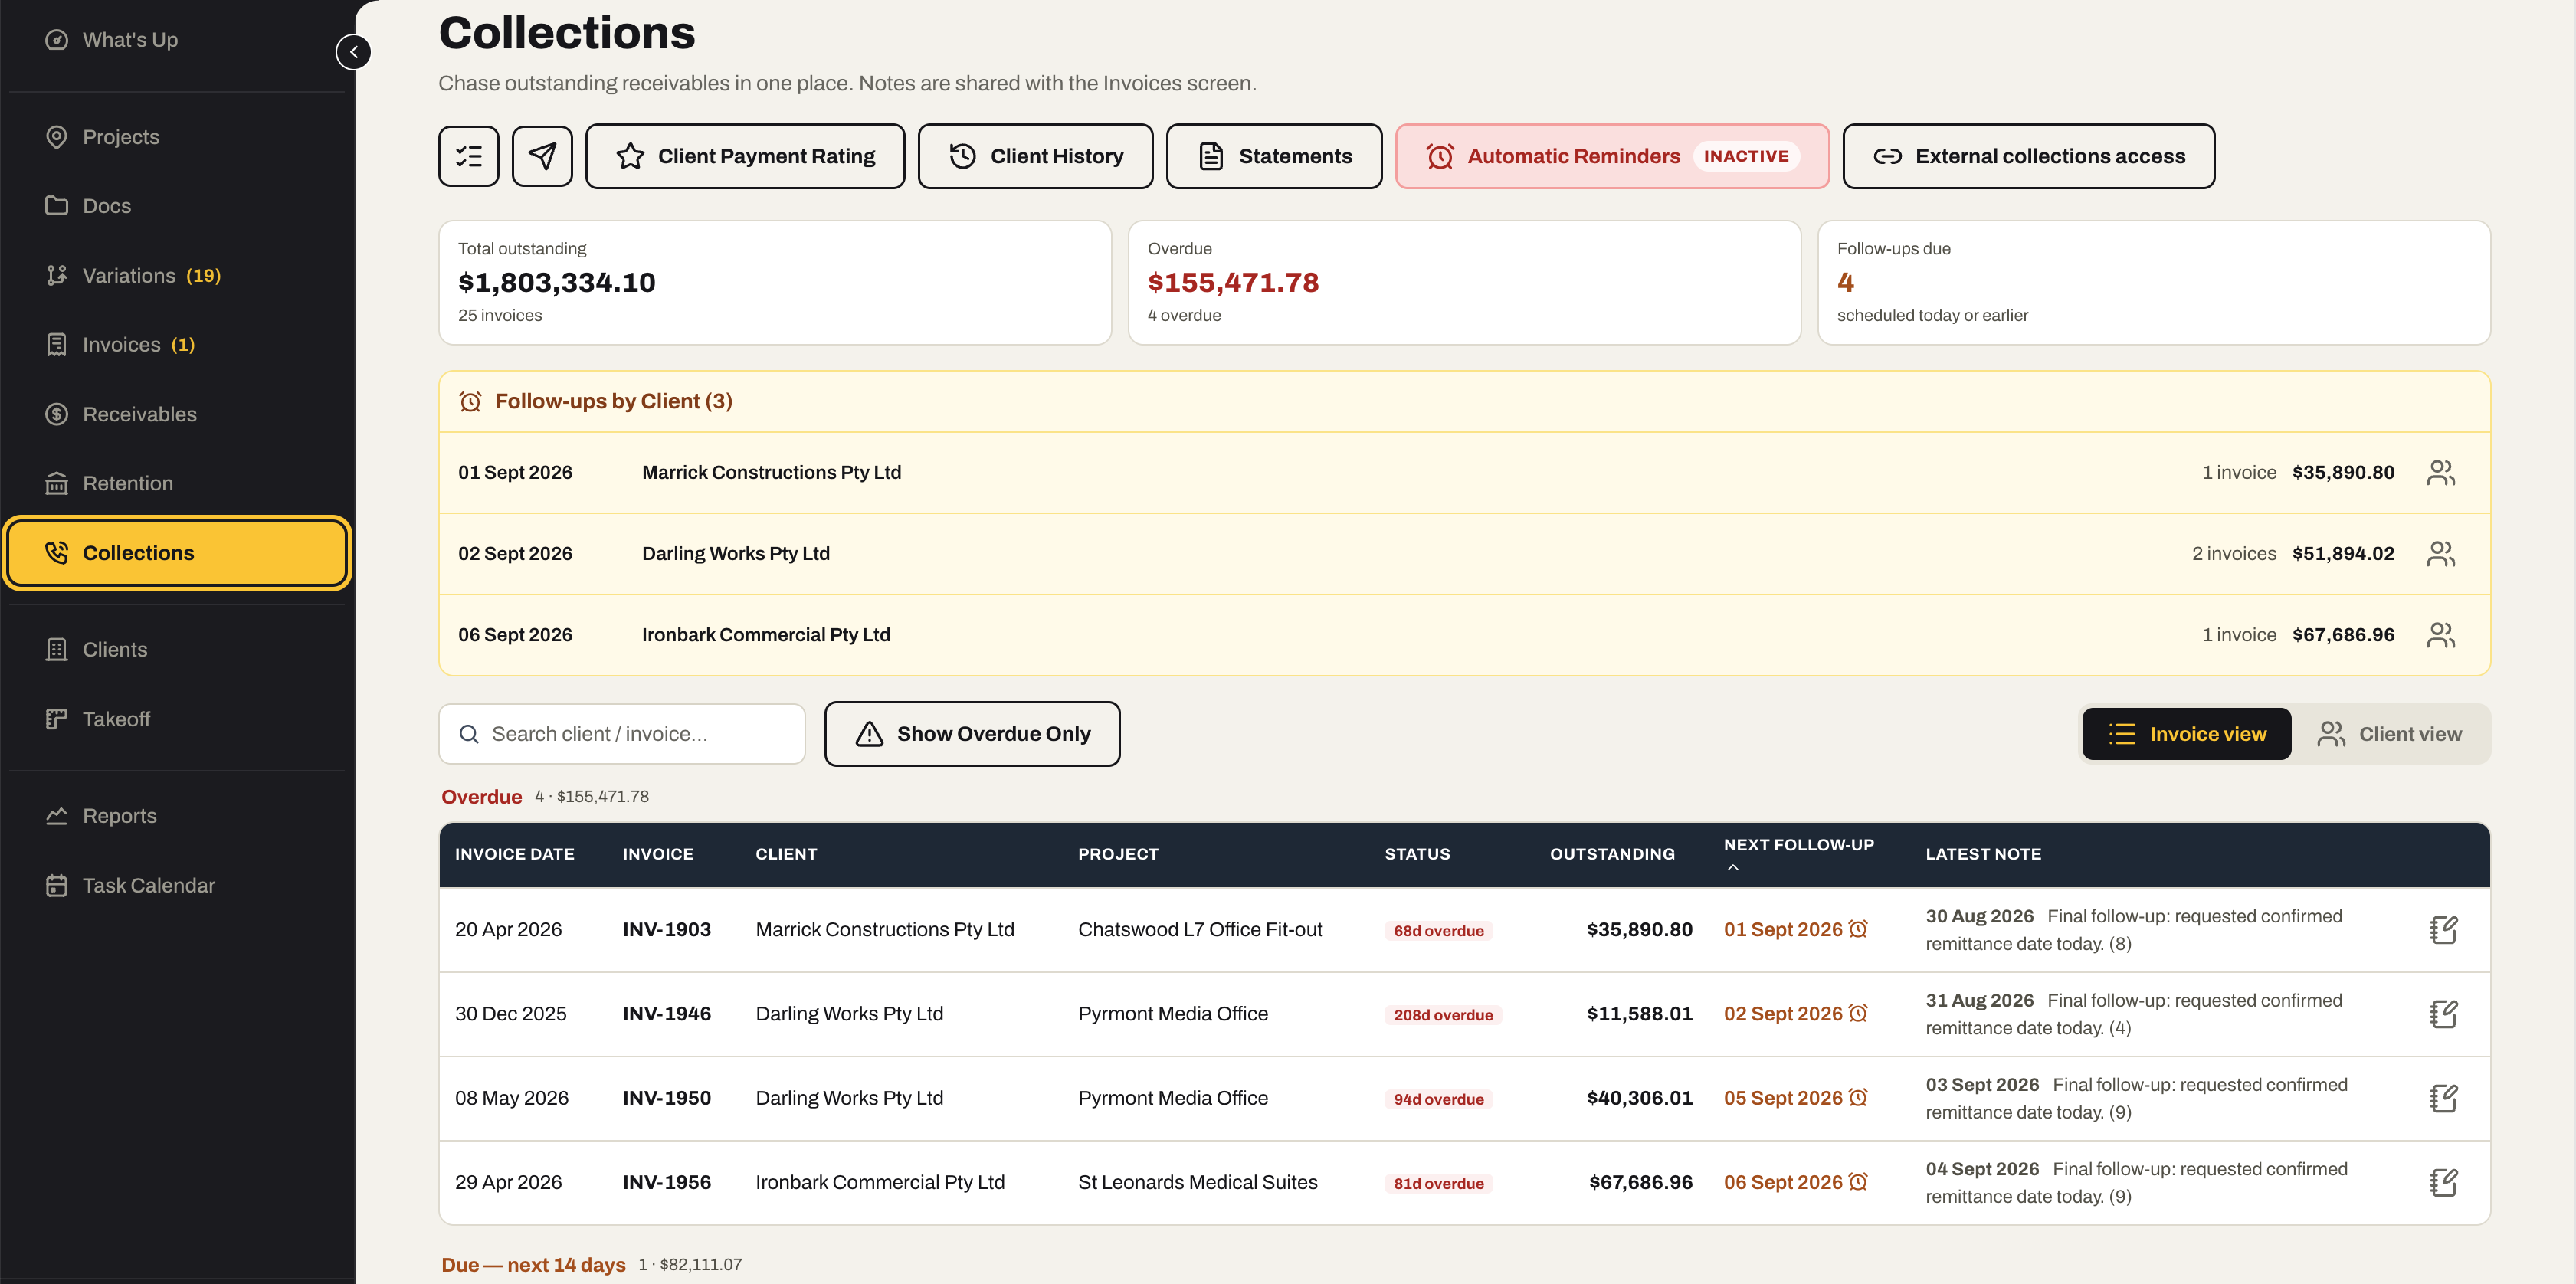Click Chatswood L7 Office Fit-out project cell

(x=1200, y=929)
